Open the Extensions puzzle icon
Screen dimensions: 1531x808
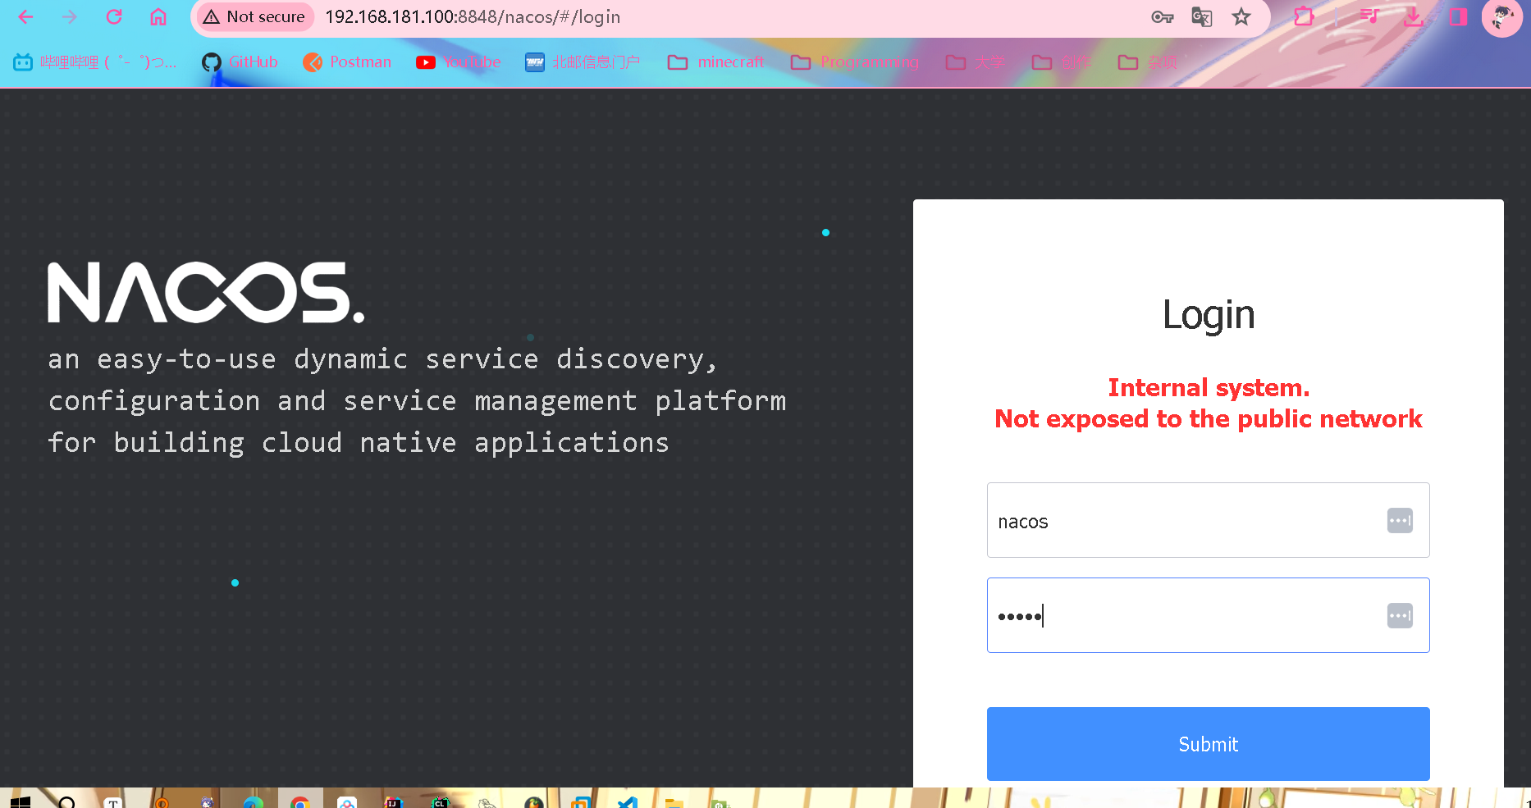[x=1304, y=16]
